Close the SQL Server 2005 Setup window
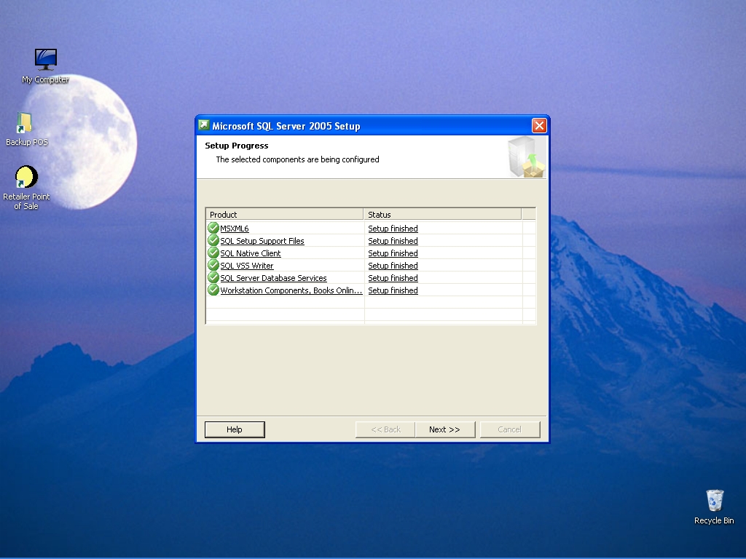This screenshot has width=746, height=559. click(539, 126)
